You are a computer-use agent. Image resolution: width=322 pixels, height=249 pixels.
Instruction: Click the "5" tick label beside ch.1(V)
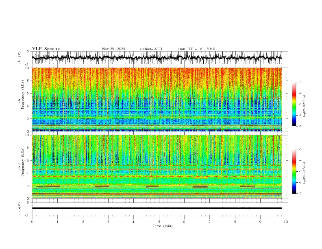coord(28,52)
